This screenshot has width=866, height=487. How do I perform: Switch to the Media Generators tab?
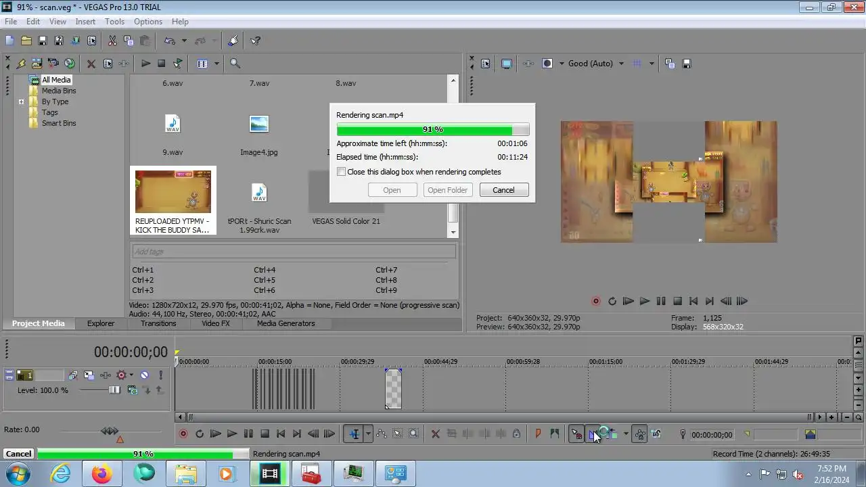[x=286, y=323]
